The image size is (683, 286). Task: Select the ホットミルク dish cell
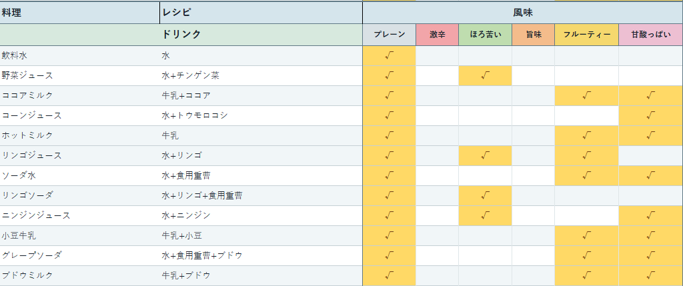[x=80, y=136]
